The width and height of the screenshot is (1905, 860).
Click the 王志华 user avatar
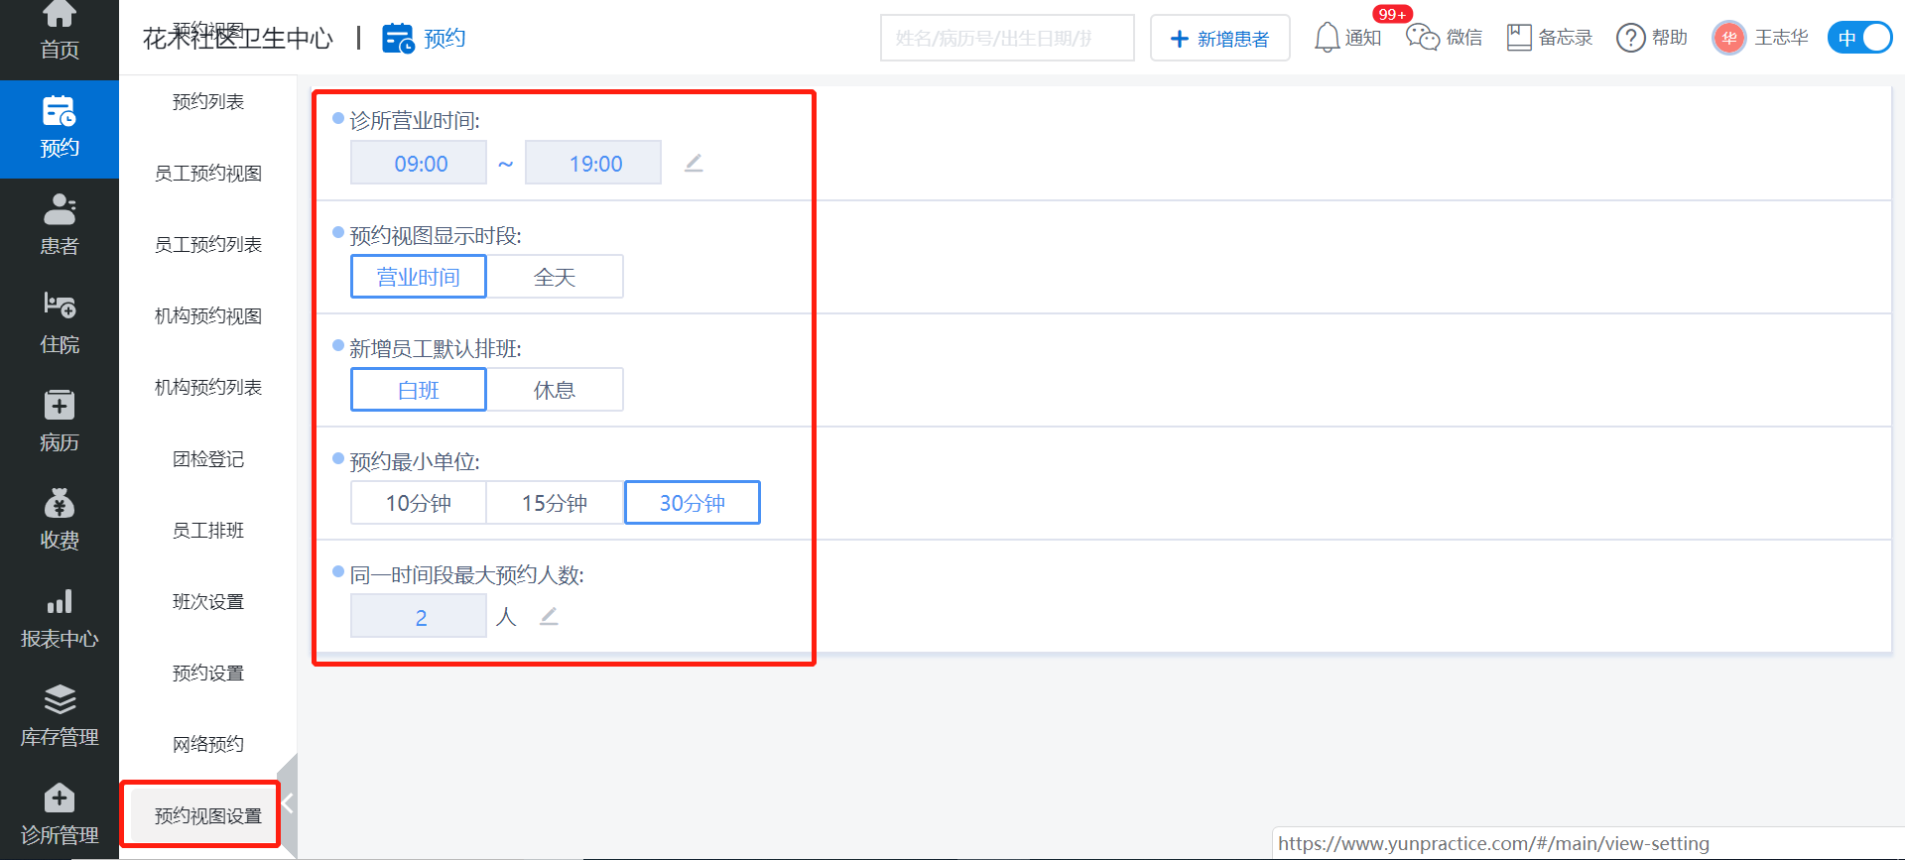pos(1728,38)
